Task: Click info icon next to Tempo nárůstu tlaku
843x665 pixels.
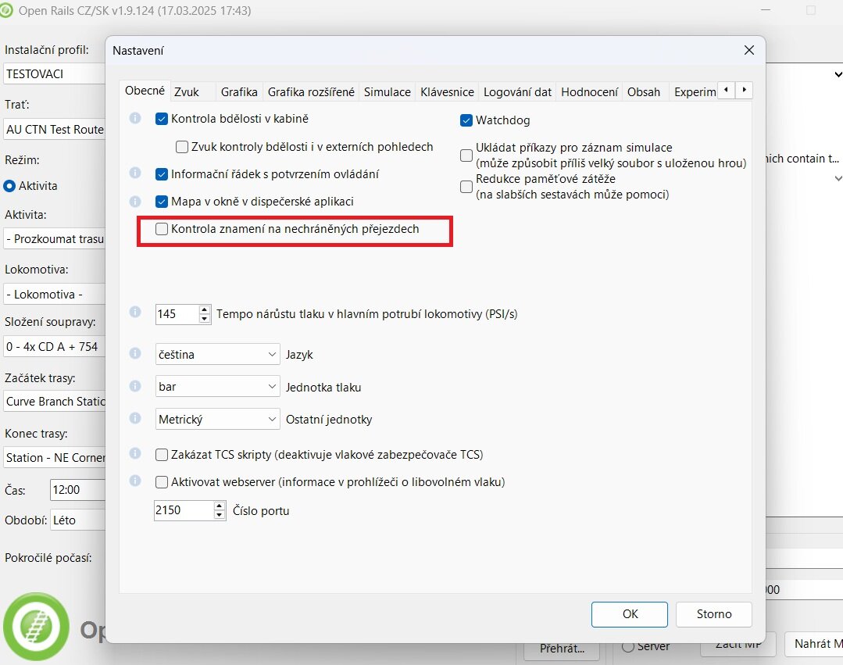Action: 134,313
